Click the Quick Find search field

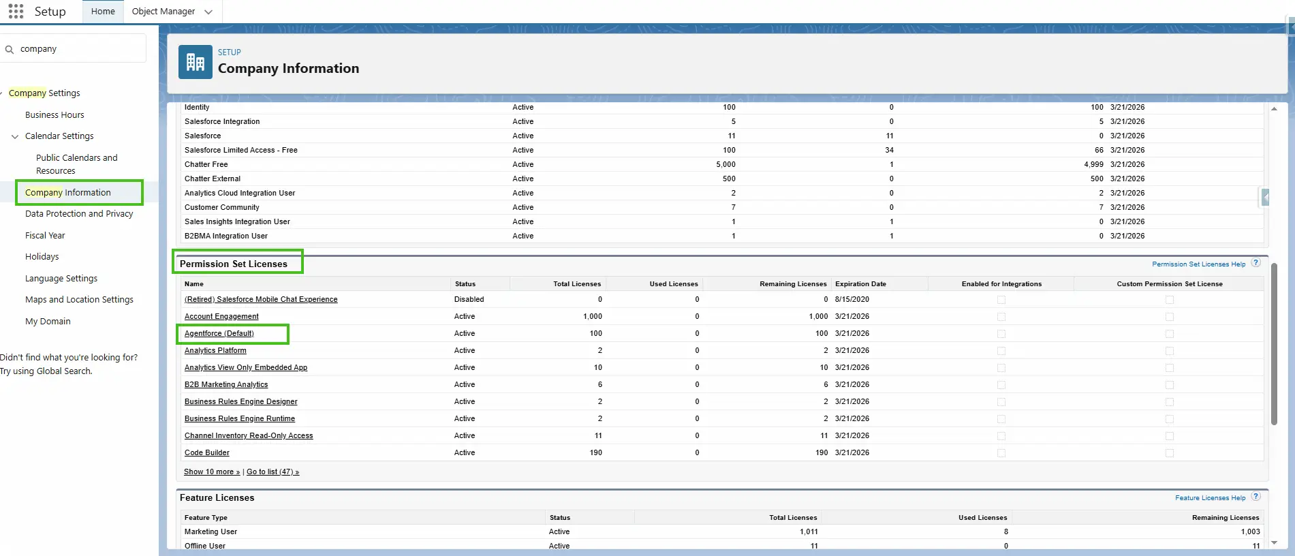point(78,49)
